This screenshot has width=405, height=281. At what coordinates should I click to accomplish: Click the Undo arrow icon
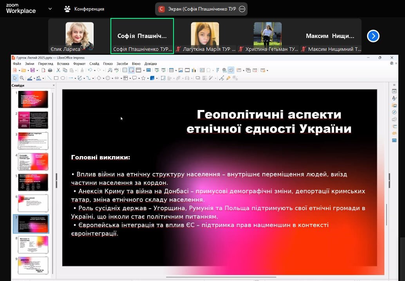click(x=90, y=70)
